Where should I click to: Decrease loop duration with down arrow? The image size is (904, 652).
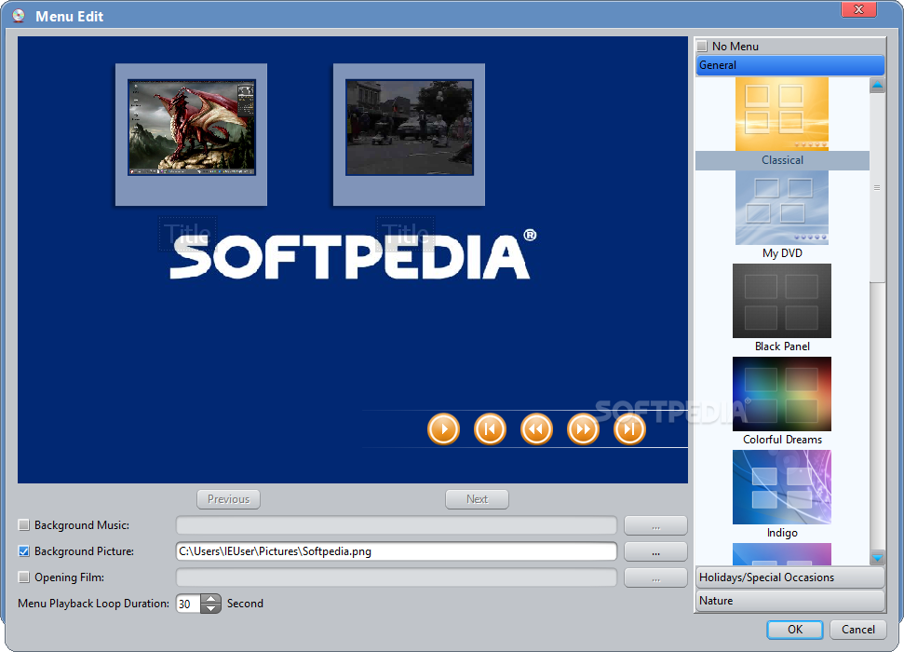point(211,609)
